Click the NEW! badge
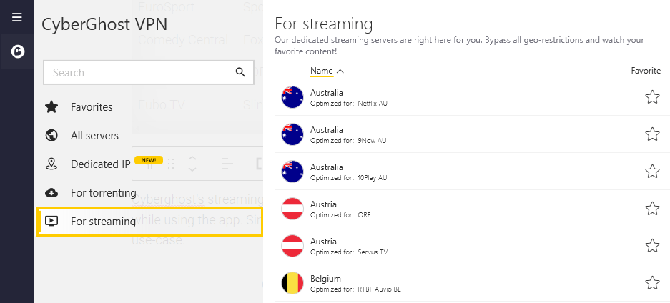Screen dimensions: 670x303 tap(148, 161)
